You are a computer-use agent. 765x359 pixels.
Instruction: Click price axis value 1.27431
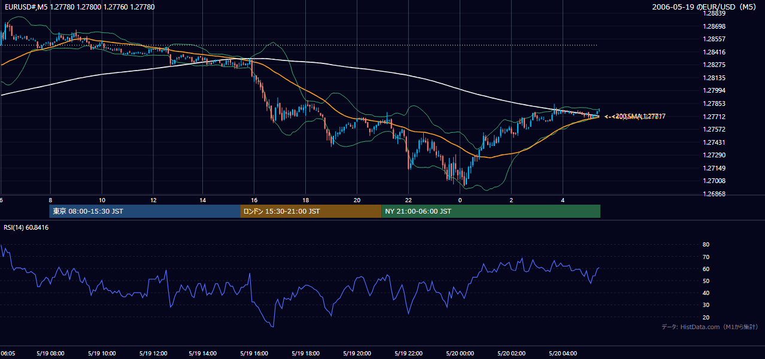coord(714,142)
